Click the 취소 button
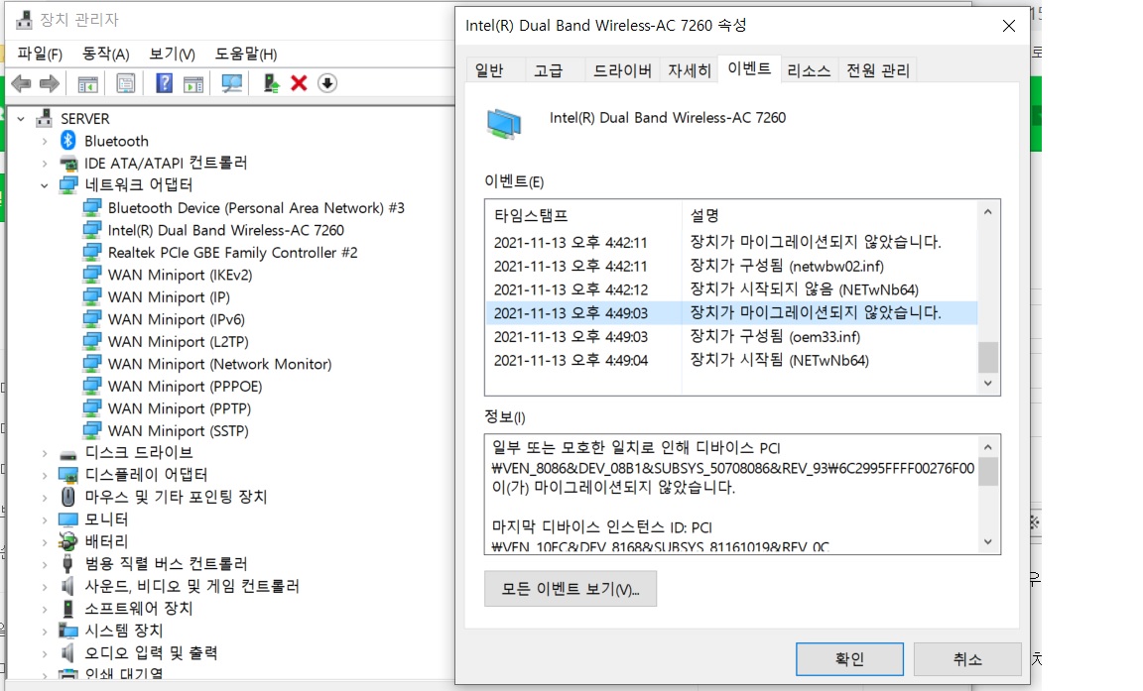 point(967,659)
